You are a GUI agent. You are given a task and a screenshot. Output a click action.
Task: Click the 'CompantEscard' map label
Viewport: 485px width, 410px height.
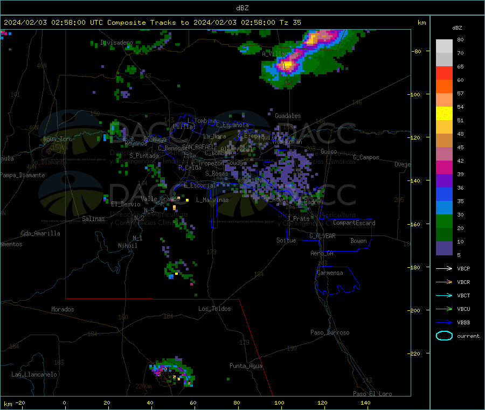(x=354, y=223)
